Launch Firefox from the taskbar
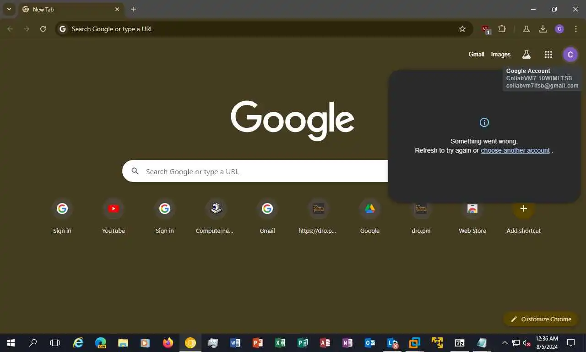 pyautogui.click(x=168, y=342)
